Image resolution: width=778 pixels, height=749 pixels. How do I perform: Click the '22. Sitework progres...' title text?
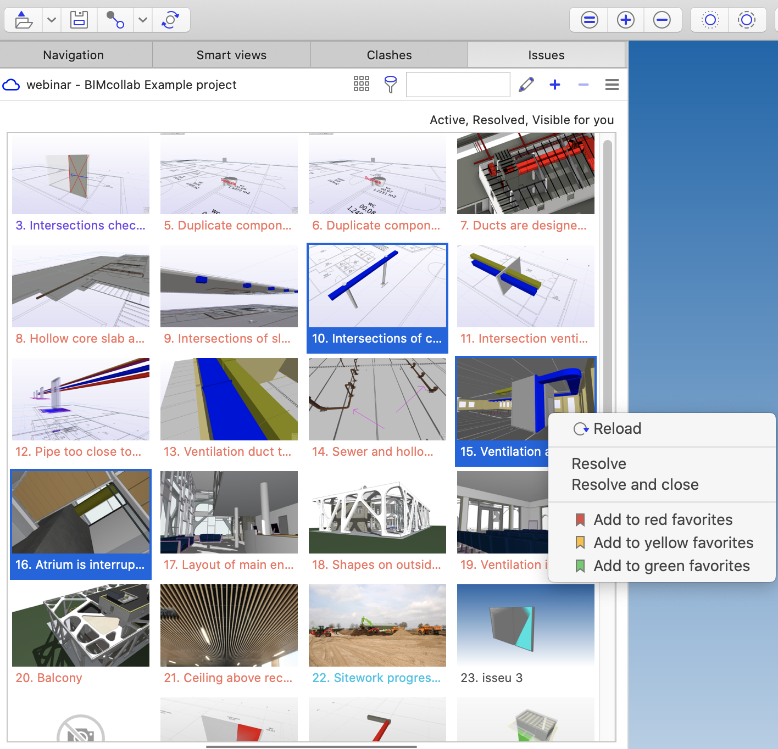pos(376,678)
